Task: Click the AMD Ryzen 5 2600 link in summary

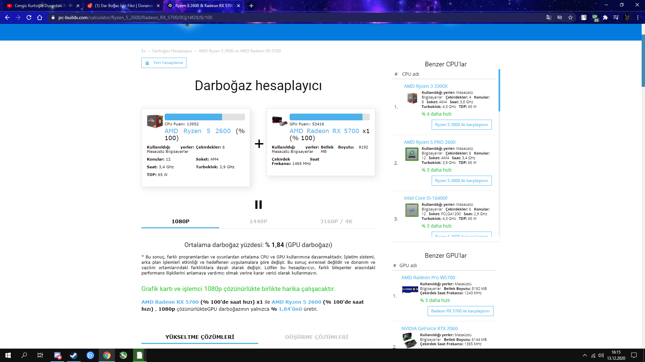Action: tap(296, 302)
